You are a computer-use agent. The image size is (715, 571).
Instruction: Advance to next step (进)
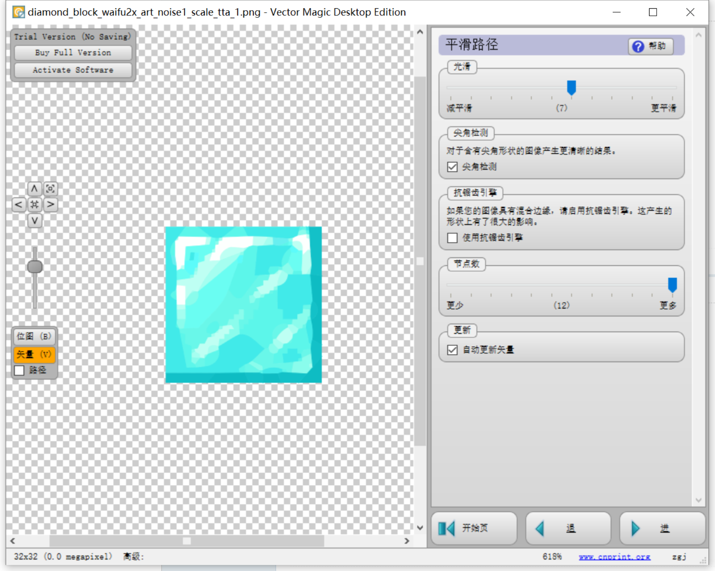pyautogui.click(x=662, y=528)
